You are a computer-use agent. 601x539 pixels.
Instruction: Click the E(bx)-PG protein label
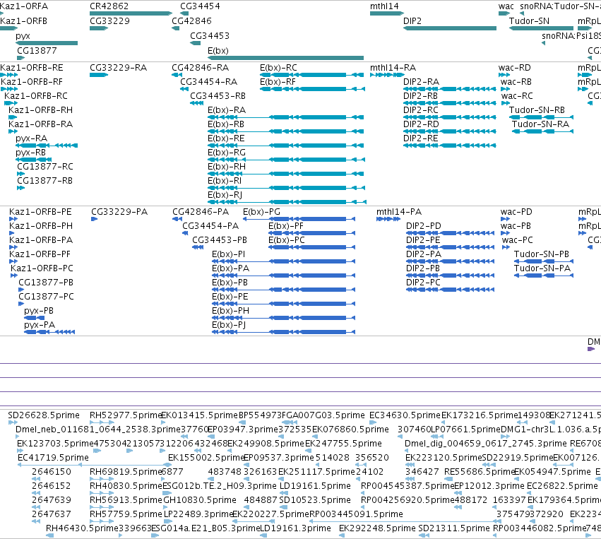[262, 212]
